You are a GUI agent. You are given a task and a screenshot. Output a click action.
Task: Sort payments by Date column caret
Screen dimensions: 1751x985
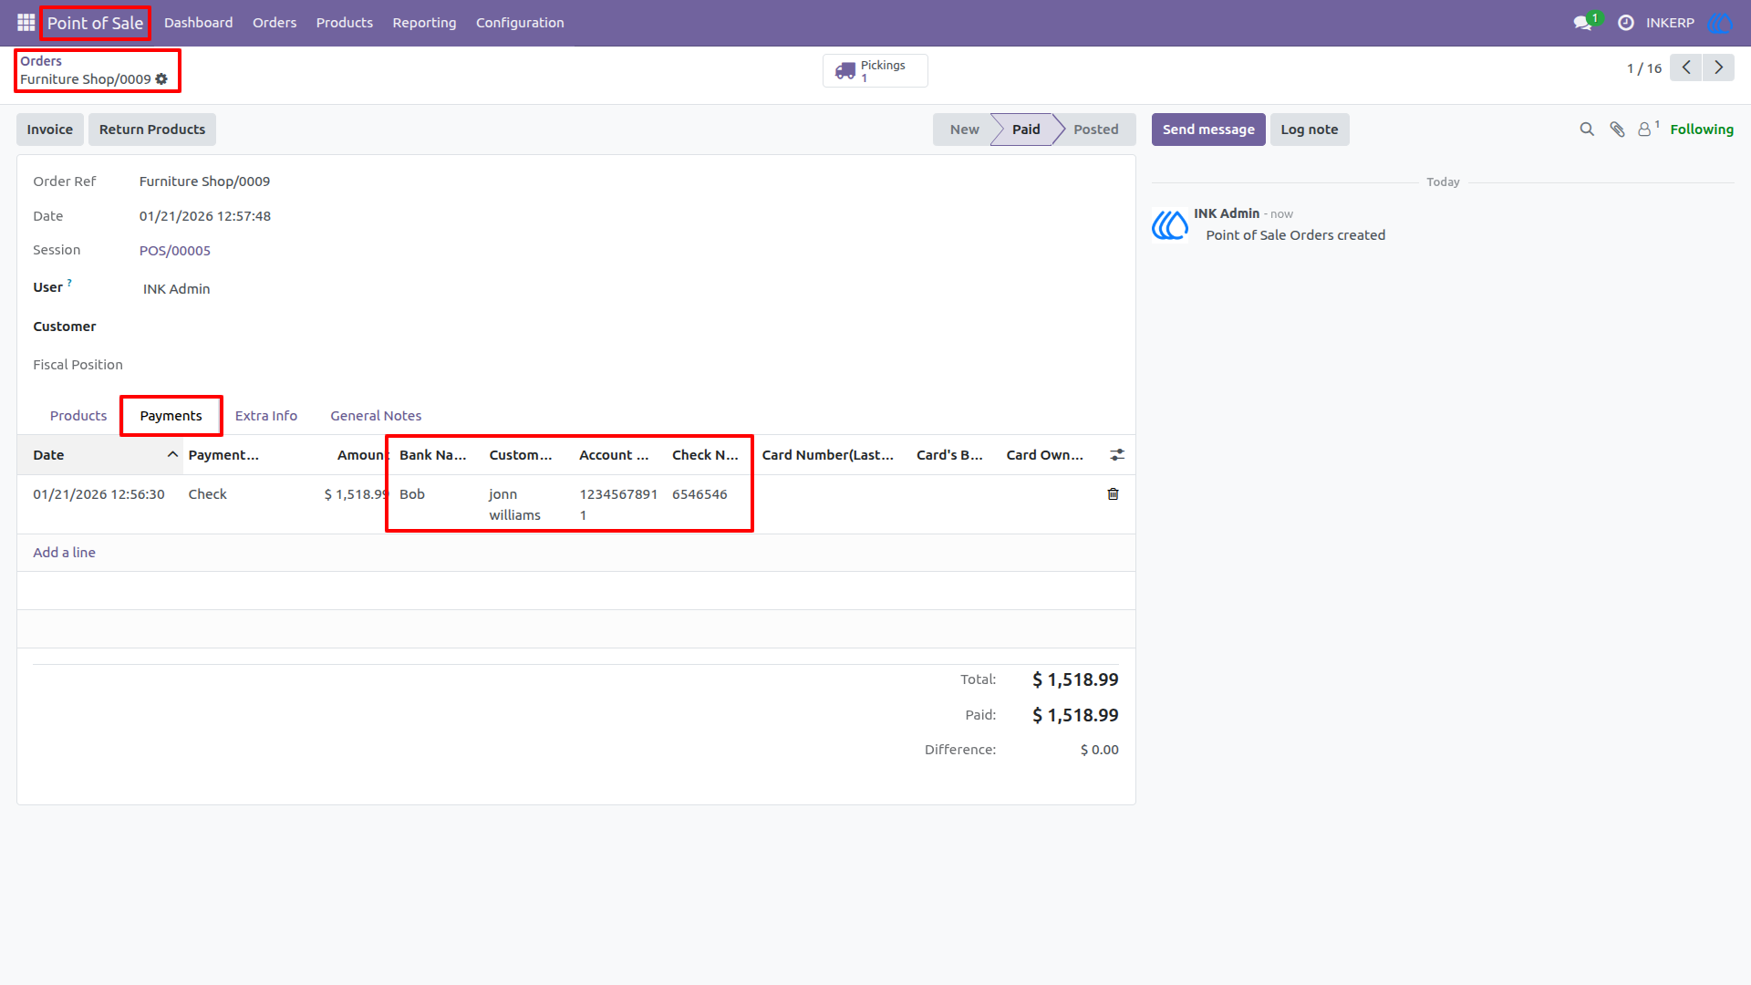[172, 455]
